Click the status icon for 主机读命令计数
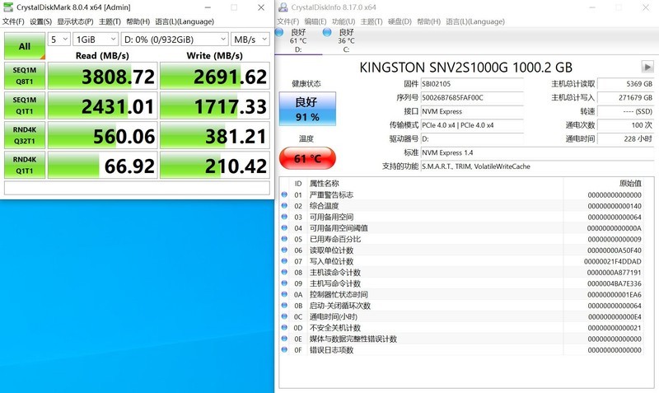The image size is (659, 393). coord(284,272)
